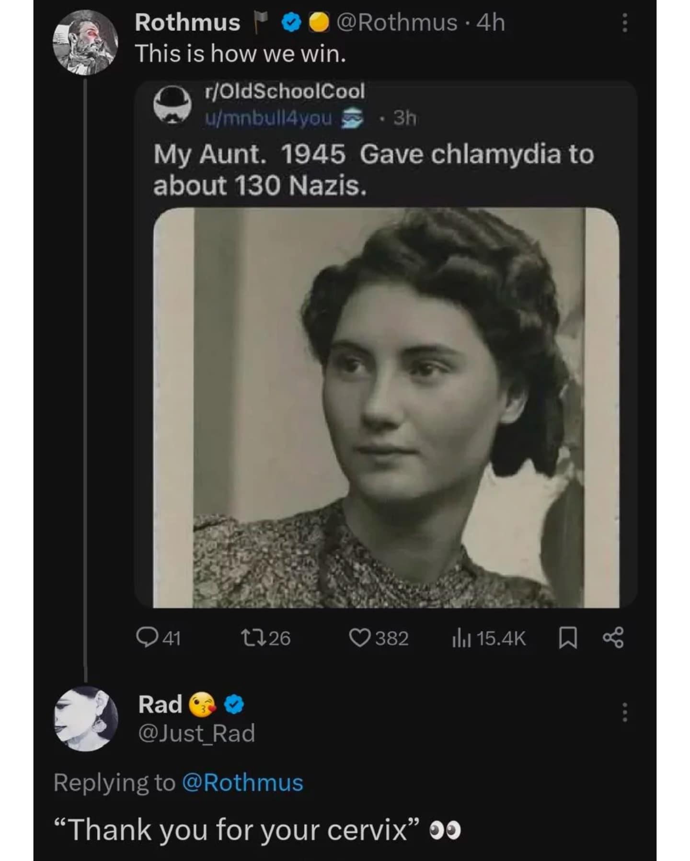Open Rothmus profile avatar
This screenshot has width=690, height=861.
point(85,42)
